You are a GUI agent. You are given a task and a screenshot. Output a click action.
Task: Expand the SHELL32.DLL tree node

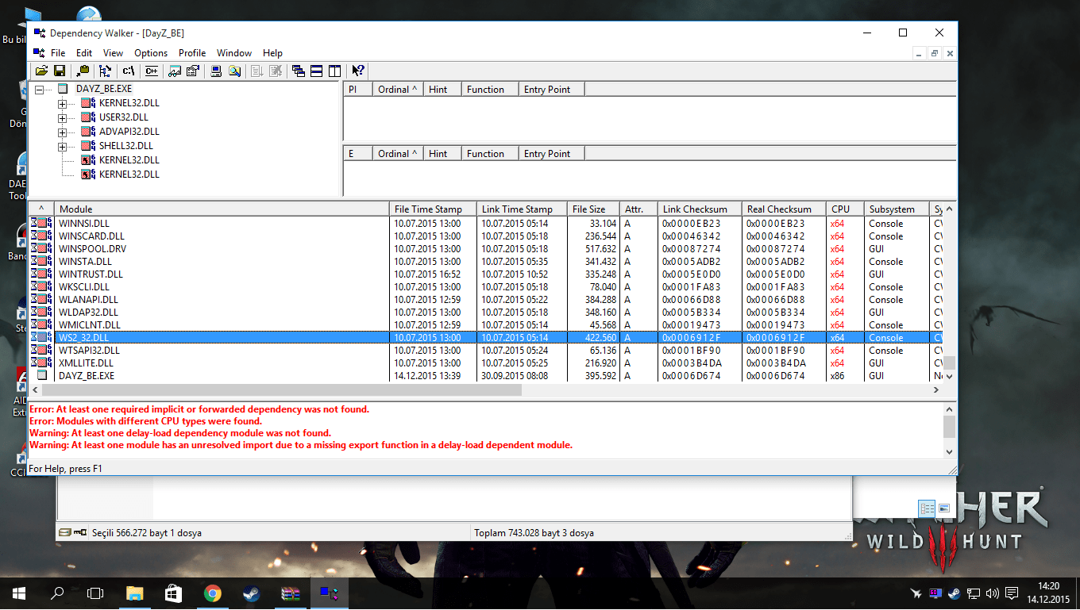62,147
